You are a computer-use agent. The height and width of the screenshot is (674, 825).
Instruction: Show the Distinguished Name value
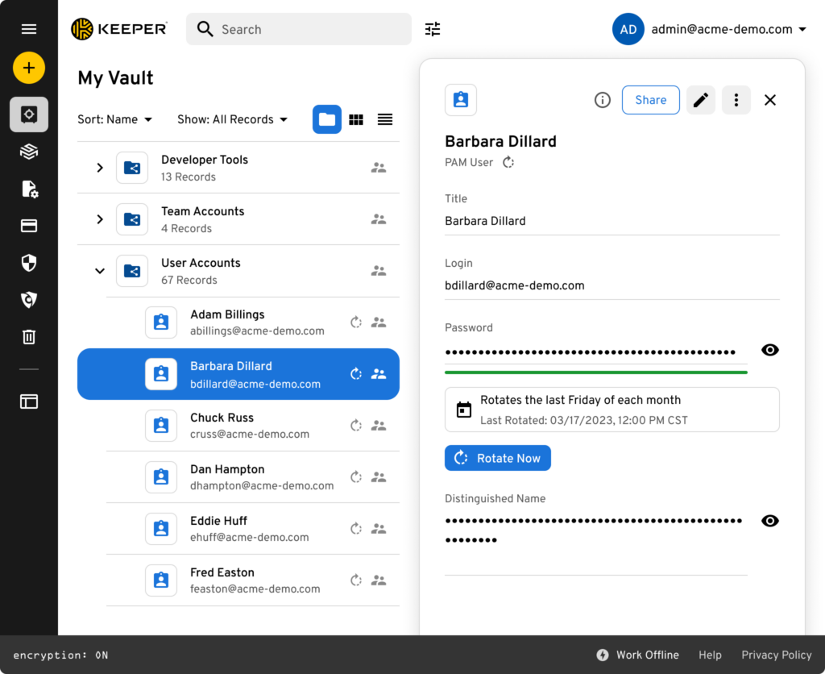click(x=770, y=521)
